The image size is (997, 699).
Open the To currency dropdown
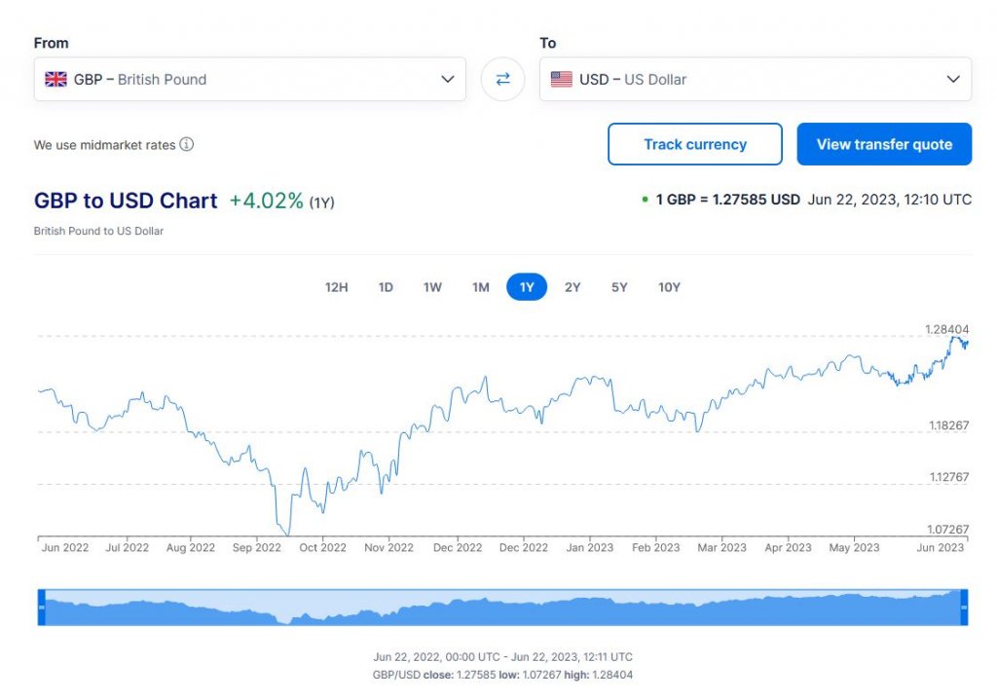point(953,79)
